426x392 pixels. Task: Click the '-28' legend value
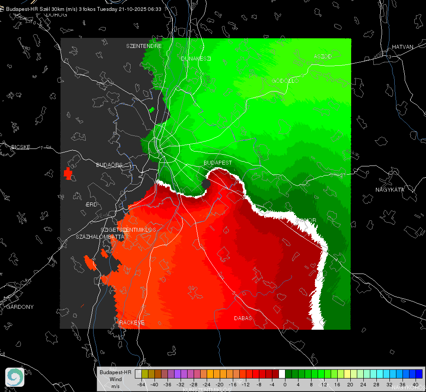click(194, 385)
